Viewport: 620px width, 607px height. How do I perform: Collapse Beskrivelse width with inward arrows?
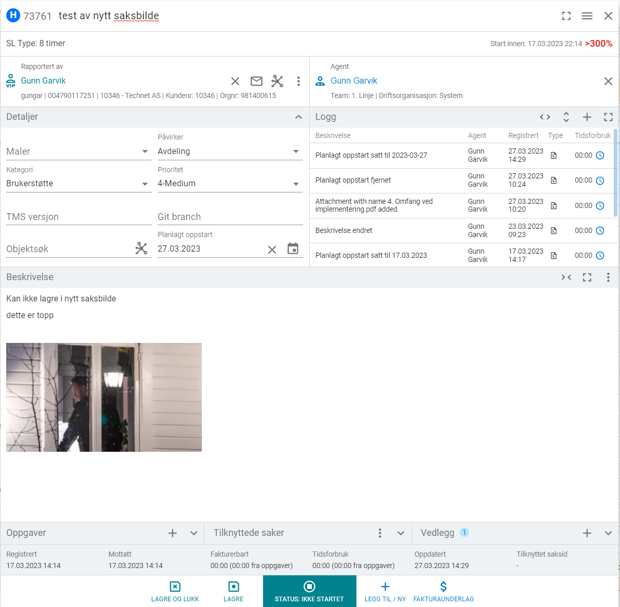pos(566,278)
